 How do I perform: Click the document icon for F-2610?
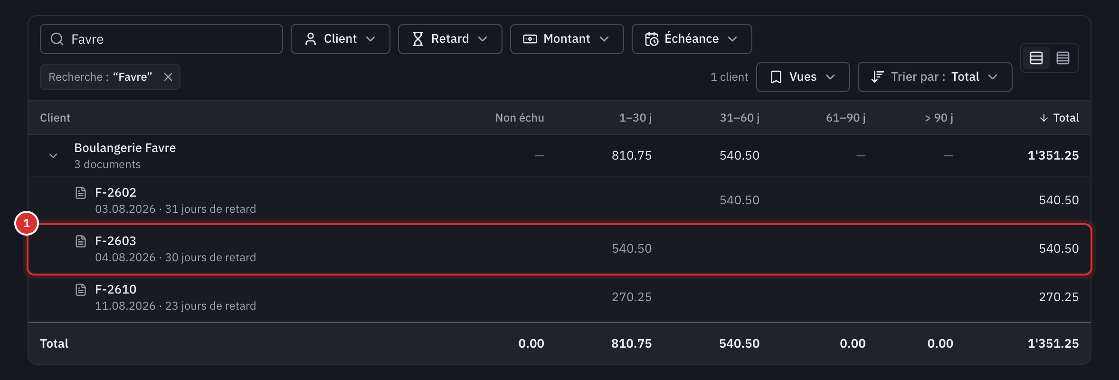[81, 290]
